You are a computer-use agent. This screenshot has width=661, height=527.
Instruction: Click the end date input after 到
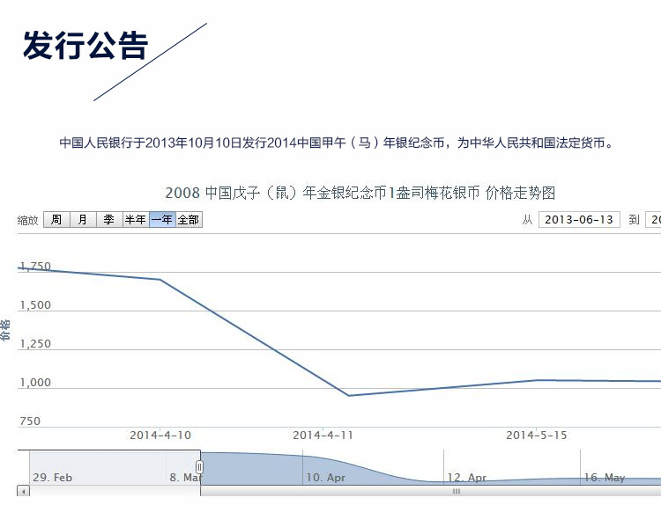pos(653,220)
